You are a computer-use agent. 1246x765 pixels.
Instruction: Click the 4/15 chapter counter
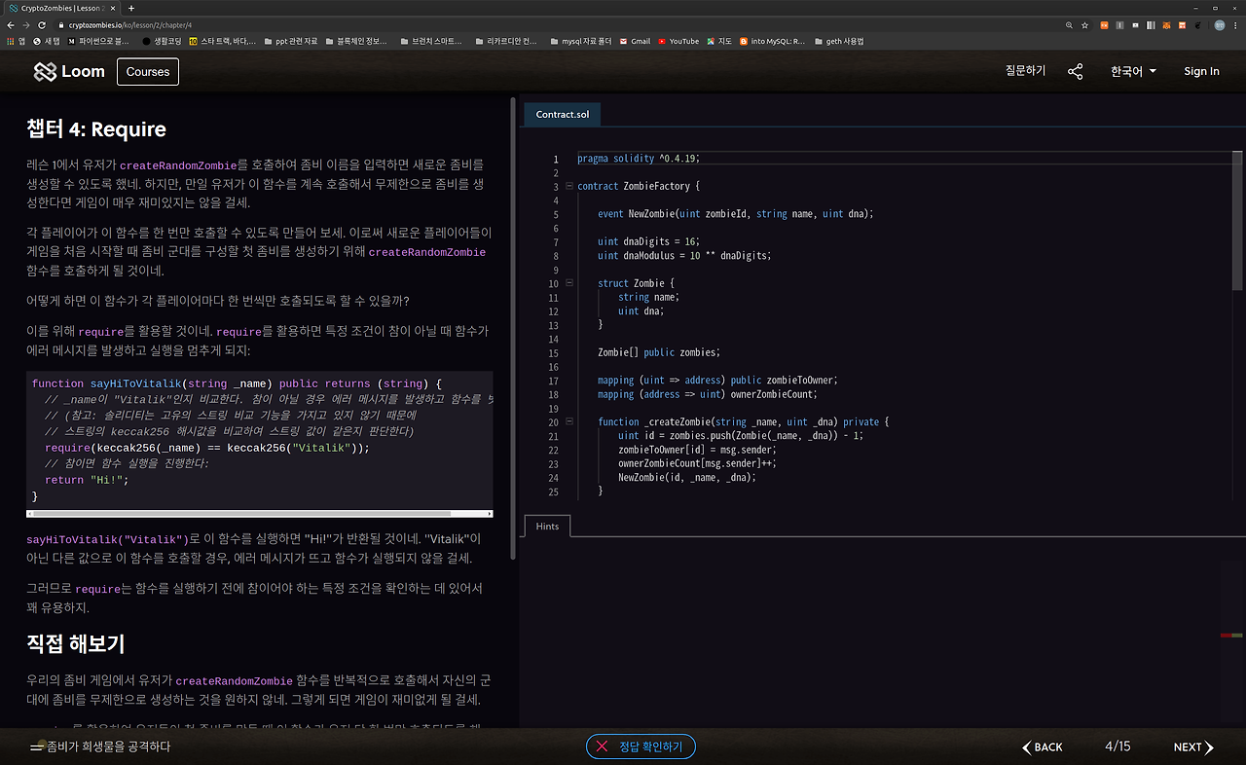1118,747
